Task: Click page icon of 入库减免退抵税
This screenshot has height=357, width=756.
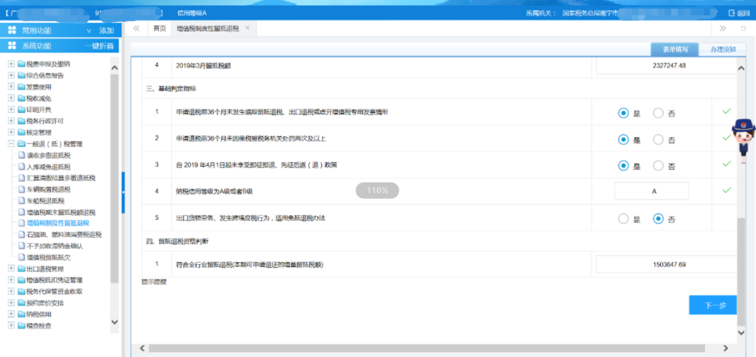Action: pyautogui.click(x=21, y=167)
